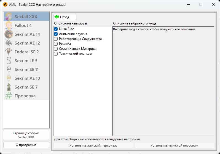Viewport: 220px width, 154px height.
Task: Click the Sexrim AE 14 dragon icon
Action: 9,34
